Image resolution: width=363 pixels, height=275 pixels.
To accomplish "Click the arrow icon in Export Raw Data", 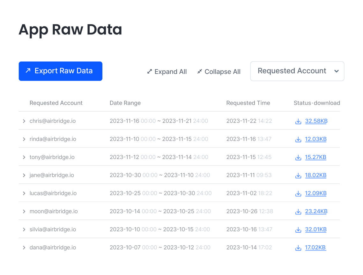I will tap(28, 70).
